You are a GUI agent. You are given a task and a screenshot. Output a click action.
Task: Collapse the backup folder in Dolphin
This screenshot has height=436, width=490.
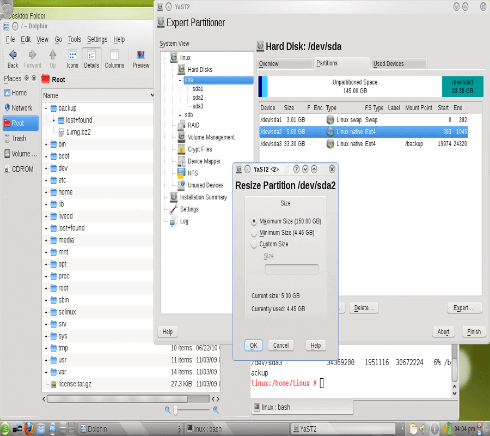(46, 108)
